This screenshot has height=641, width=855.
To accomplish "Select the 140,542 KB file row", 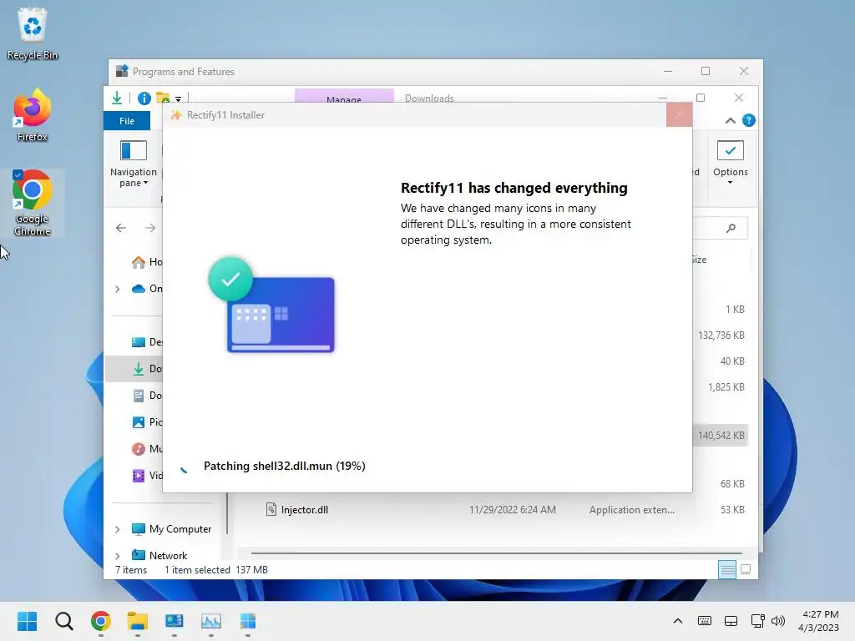I will (x=721, y=436).
